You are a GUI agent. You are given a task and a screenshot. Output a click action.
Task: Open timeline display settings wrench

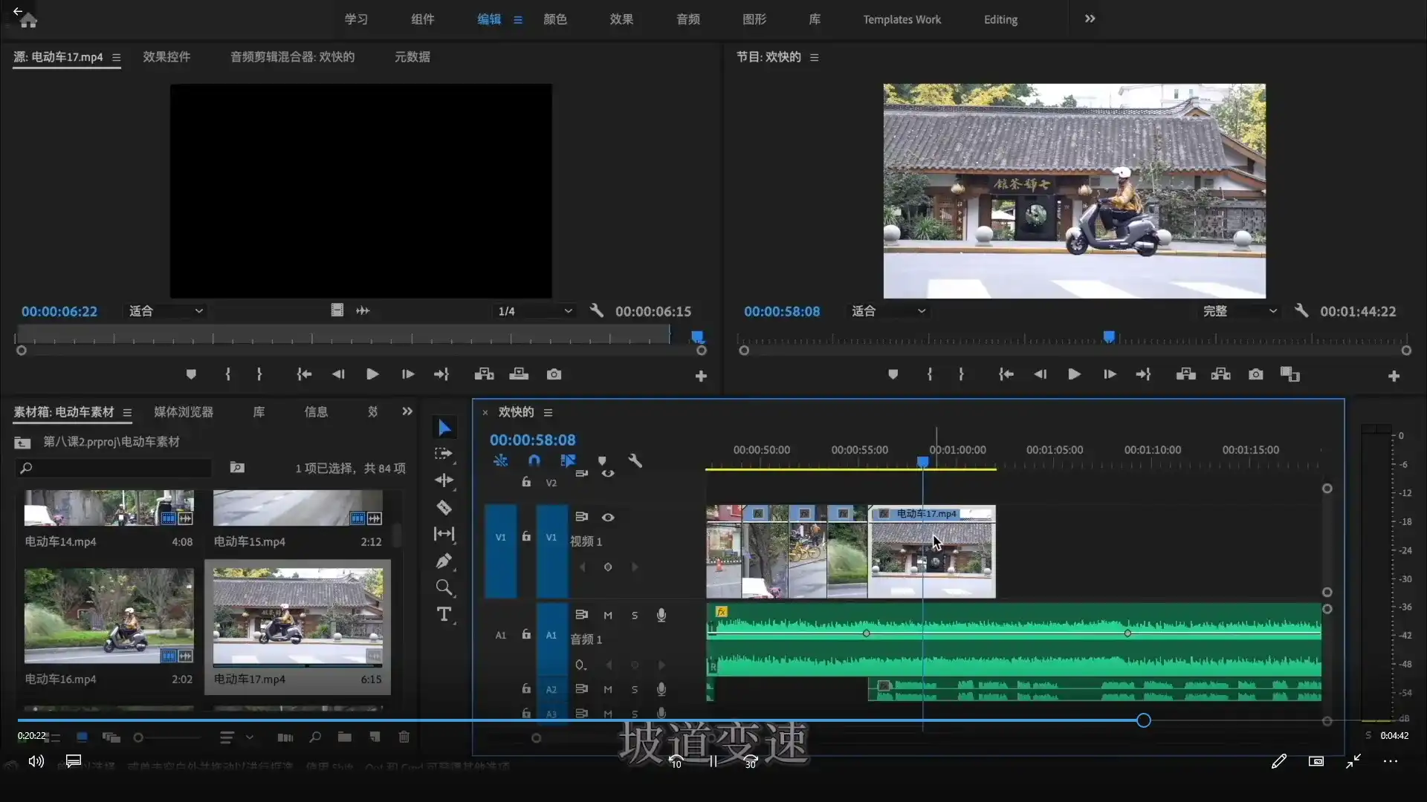635,460
